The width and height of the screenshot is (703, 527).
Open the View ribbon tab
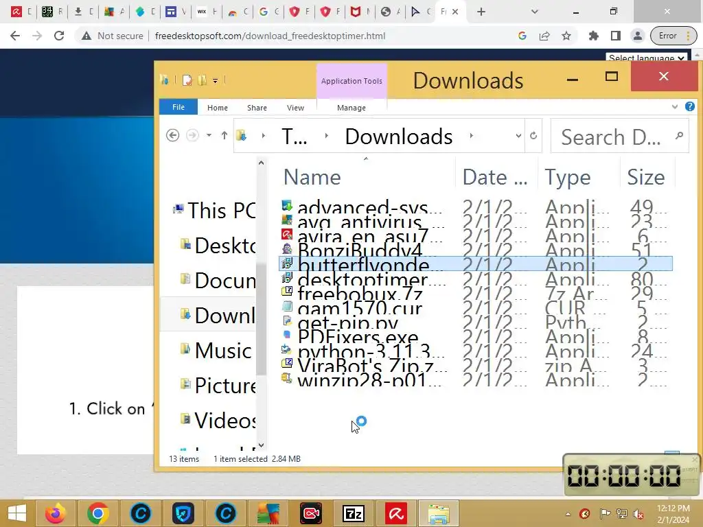click(x=295, y=108)
